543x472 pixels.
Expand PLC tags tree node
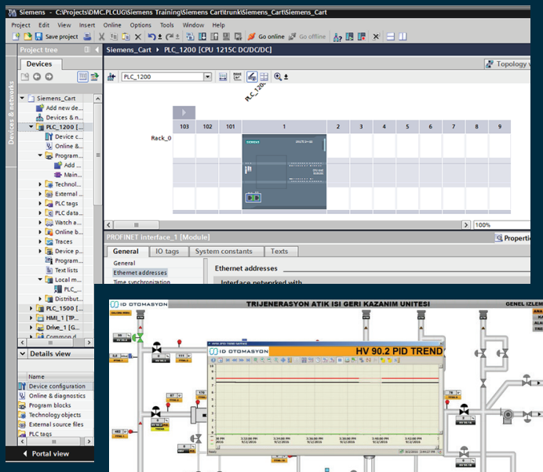click(x=40, y=204)
